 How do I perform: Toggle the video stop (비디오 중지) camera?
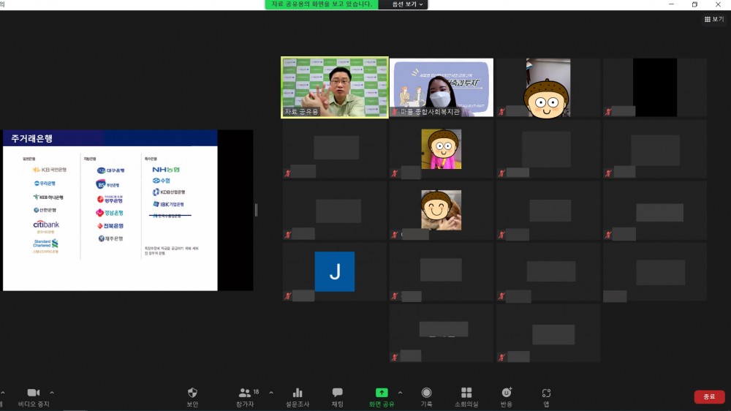pos(33,393)
